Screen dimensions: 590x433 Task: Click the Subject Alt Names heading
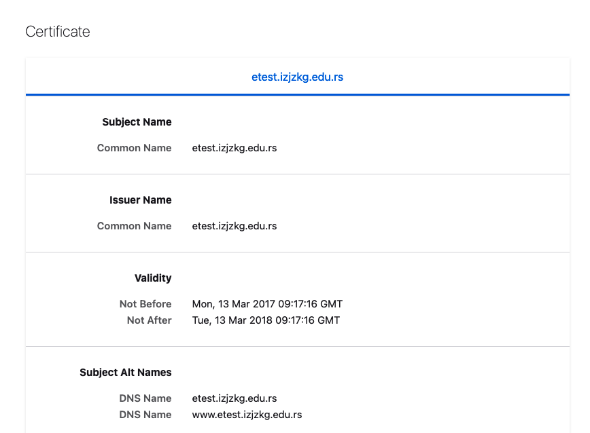coord(125,373)
